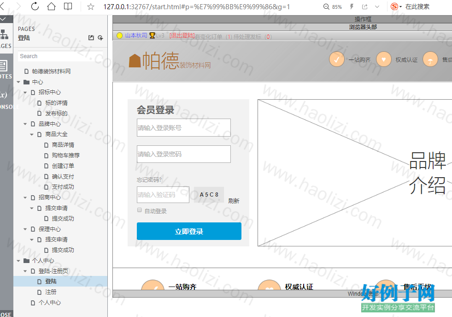
Task: Click the 刷新 captcha link
Action: tap(234, 201)
